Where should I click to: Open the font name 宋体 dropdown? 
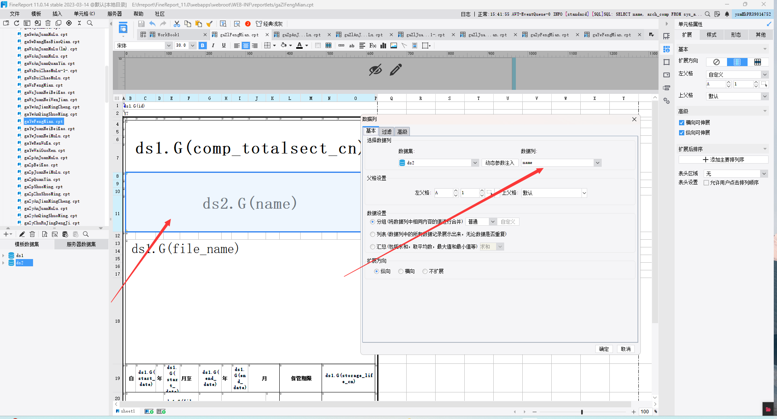[168, 46]
